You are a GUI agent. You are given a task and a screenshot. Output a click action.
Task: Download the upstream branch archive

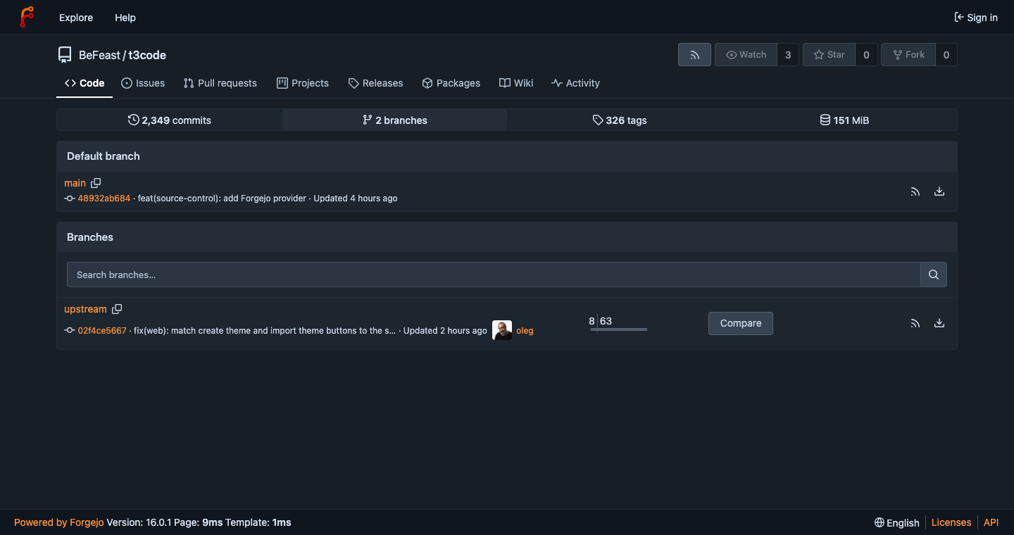coord(939,323)
